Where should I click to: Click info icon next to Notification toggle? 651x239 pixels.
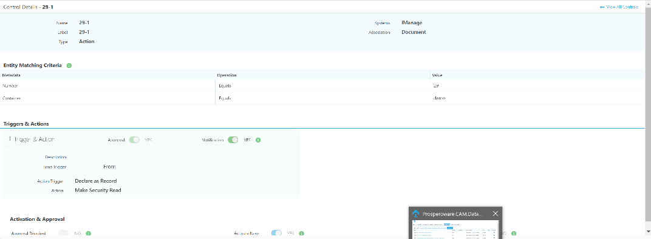(x=258, y=140)
